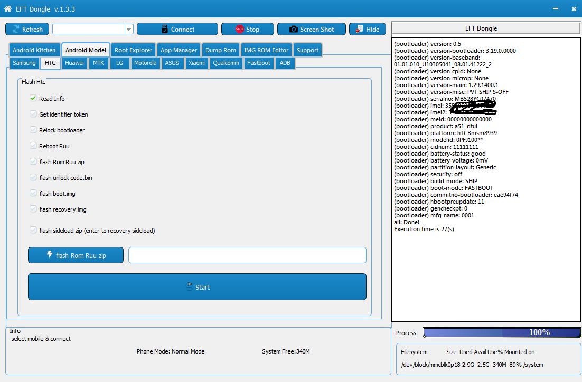Select the Qualcomm sub-tab
582x382 pixels.
click(x=226, y=63)
